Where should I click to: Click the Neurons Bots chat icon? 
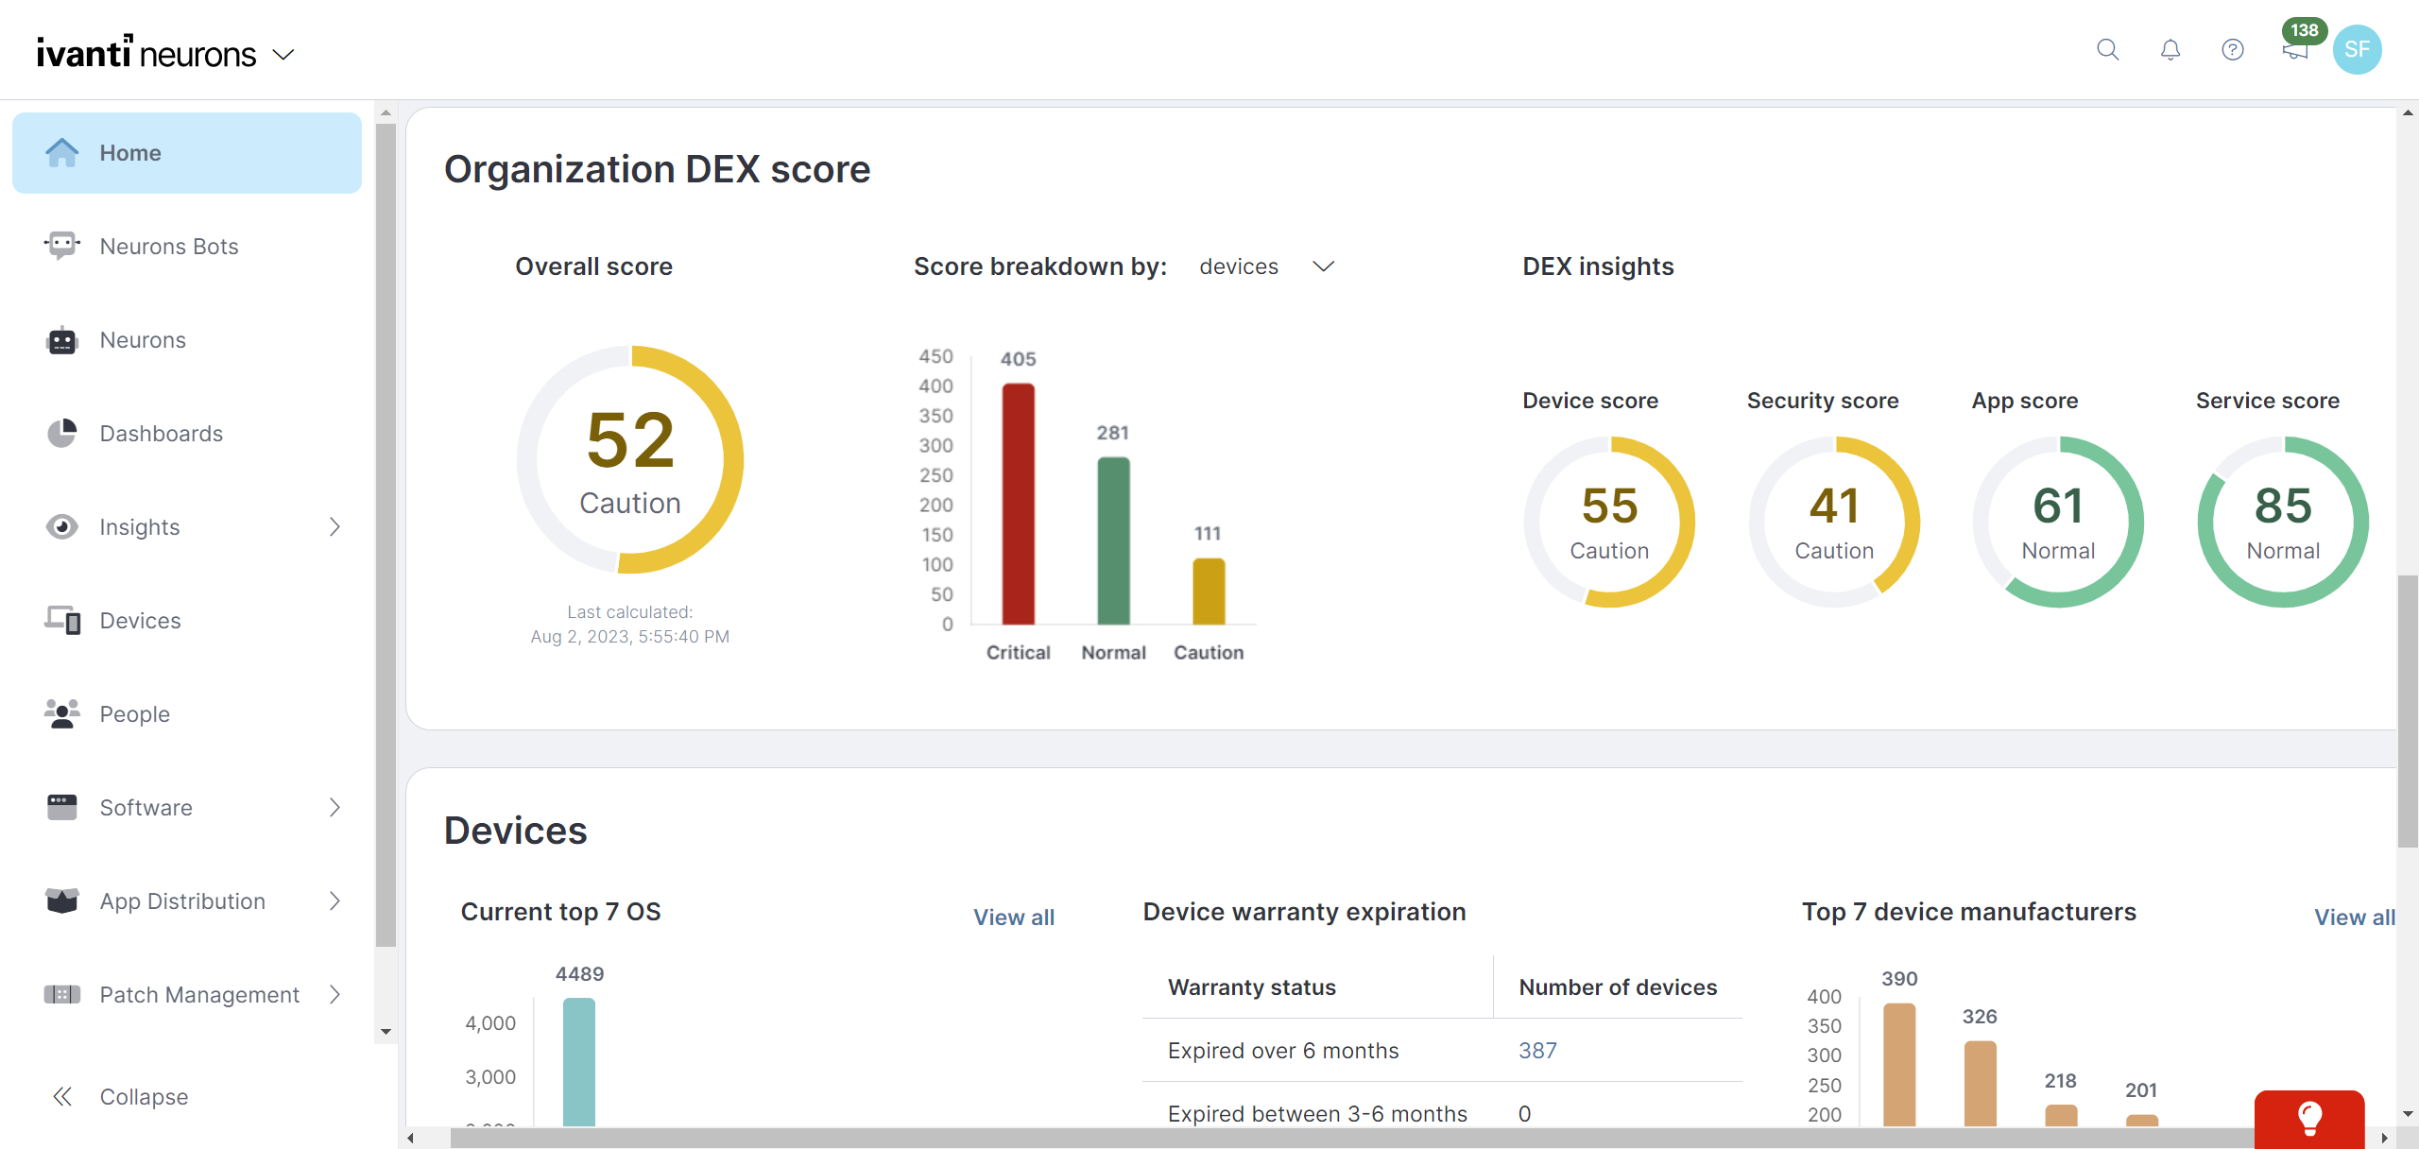coord(62,247)
